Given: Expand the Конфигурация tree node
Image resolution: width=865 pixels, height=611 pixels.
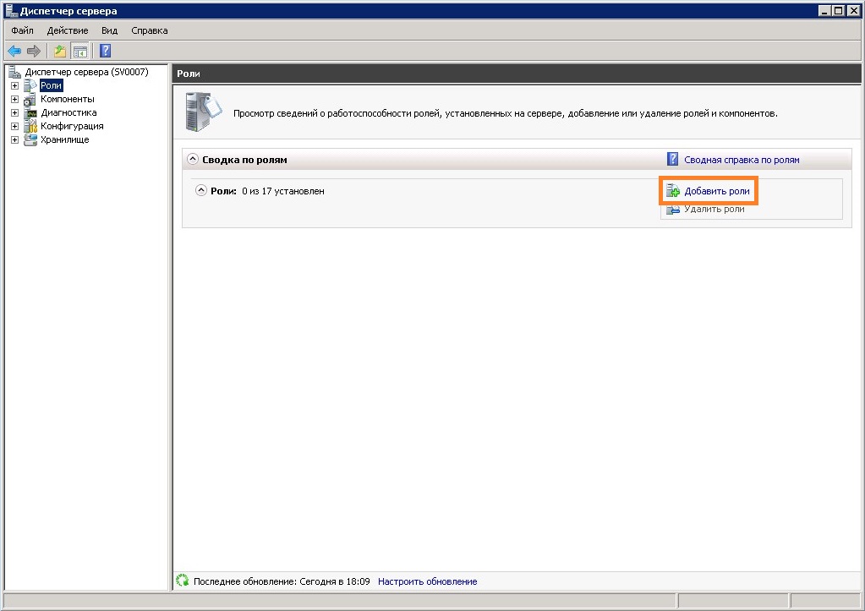Looking at the screenshot, I should pos(14,126).
